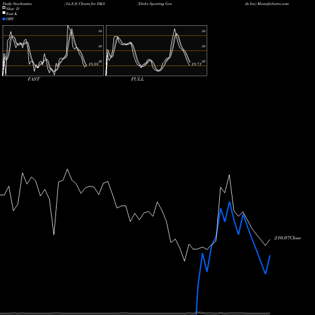Click the '210.07Close' price label
This screenshot has height=315, width=315.
point(288,238)
